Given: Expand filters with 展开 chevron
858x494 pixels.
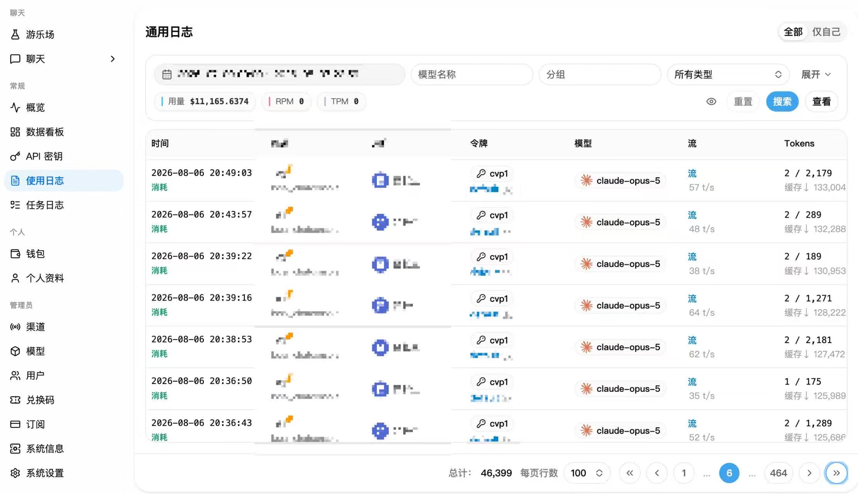Looking at the screenshot, I should (x=816, y=74).
